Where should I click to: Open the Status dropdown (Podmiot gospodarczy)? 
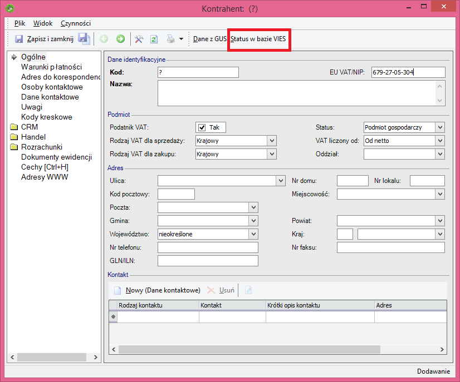pyautogui.click(x=440, y=127)
